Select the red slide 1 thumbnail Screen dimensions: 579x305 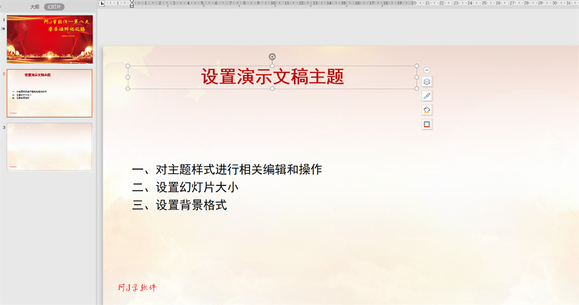(x=50, y=39)
